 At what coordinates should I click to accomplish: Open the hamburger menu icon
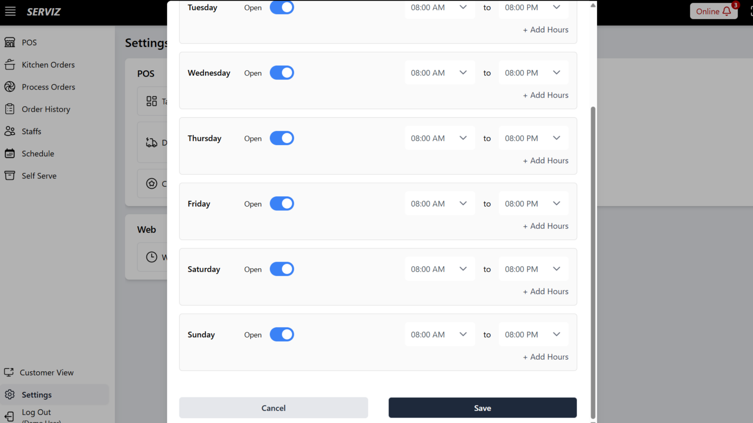tap(10, 12)
